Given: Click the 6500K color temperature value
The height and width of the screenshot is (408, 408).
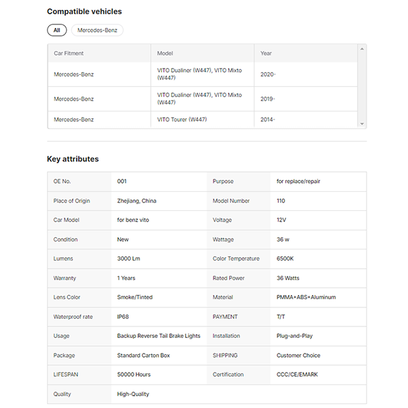Looking at the screenshot, I should [x=286, y=259].
